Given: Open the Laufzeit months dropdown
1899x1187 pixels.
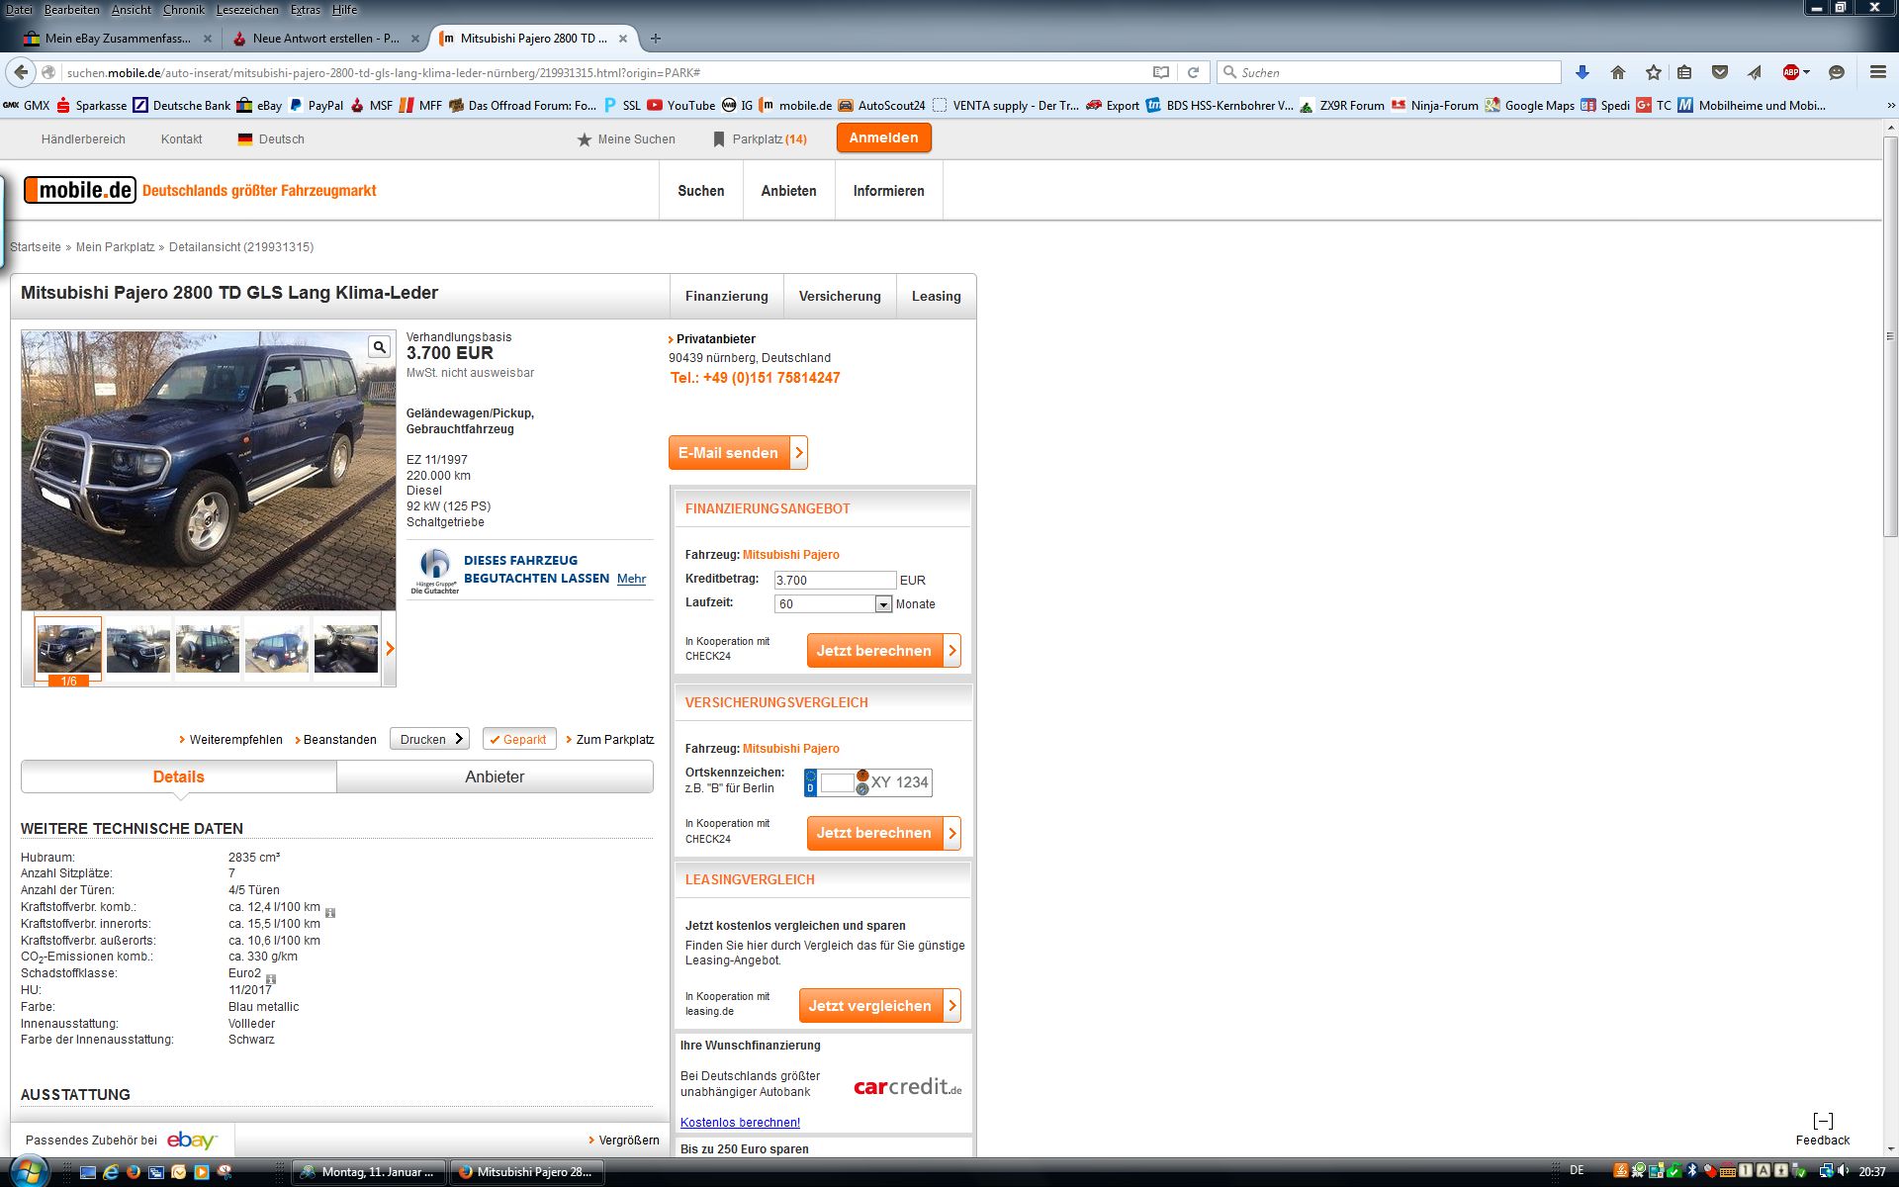Looking at the screenshot, I should click(x=883, y=603).
